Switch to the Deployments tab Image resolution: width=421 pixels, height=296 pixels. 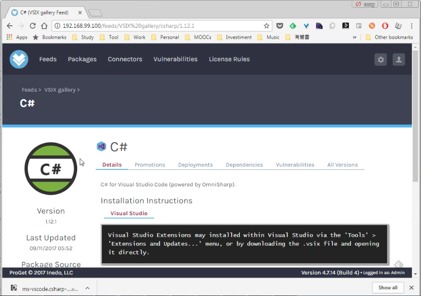(196, 165)
